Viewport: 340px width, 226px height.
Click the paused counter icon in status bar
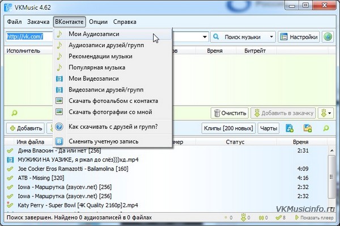click(261, 217)
